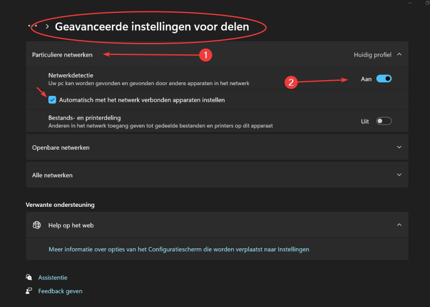Screen dimensions: 430x307
Task: Expand the Alle netwerken section
Action: click(x=217, y=175)
